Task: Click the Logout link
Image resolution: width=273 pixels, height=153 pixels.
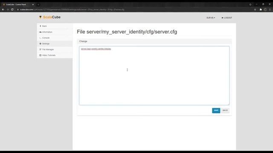Action: (x=227, y=18)
